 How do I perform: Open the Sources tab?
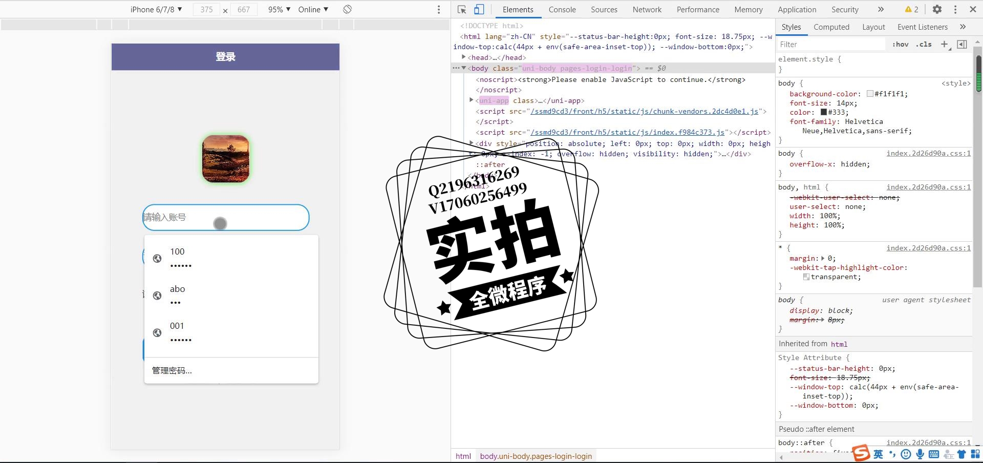pyautogui.click(x=604, y=9)
